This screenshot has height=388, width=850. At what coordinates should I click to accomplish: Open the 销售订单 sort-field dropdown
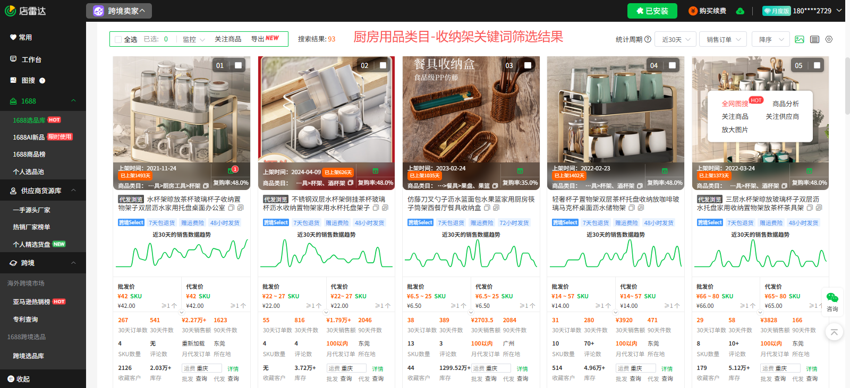click(x=726, y=39)
